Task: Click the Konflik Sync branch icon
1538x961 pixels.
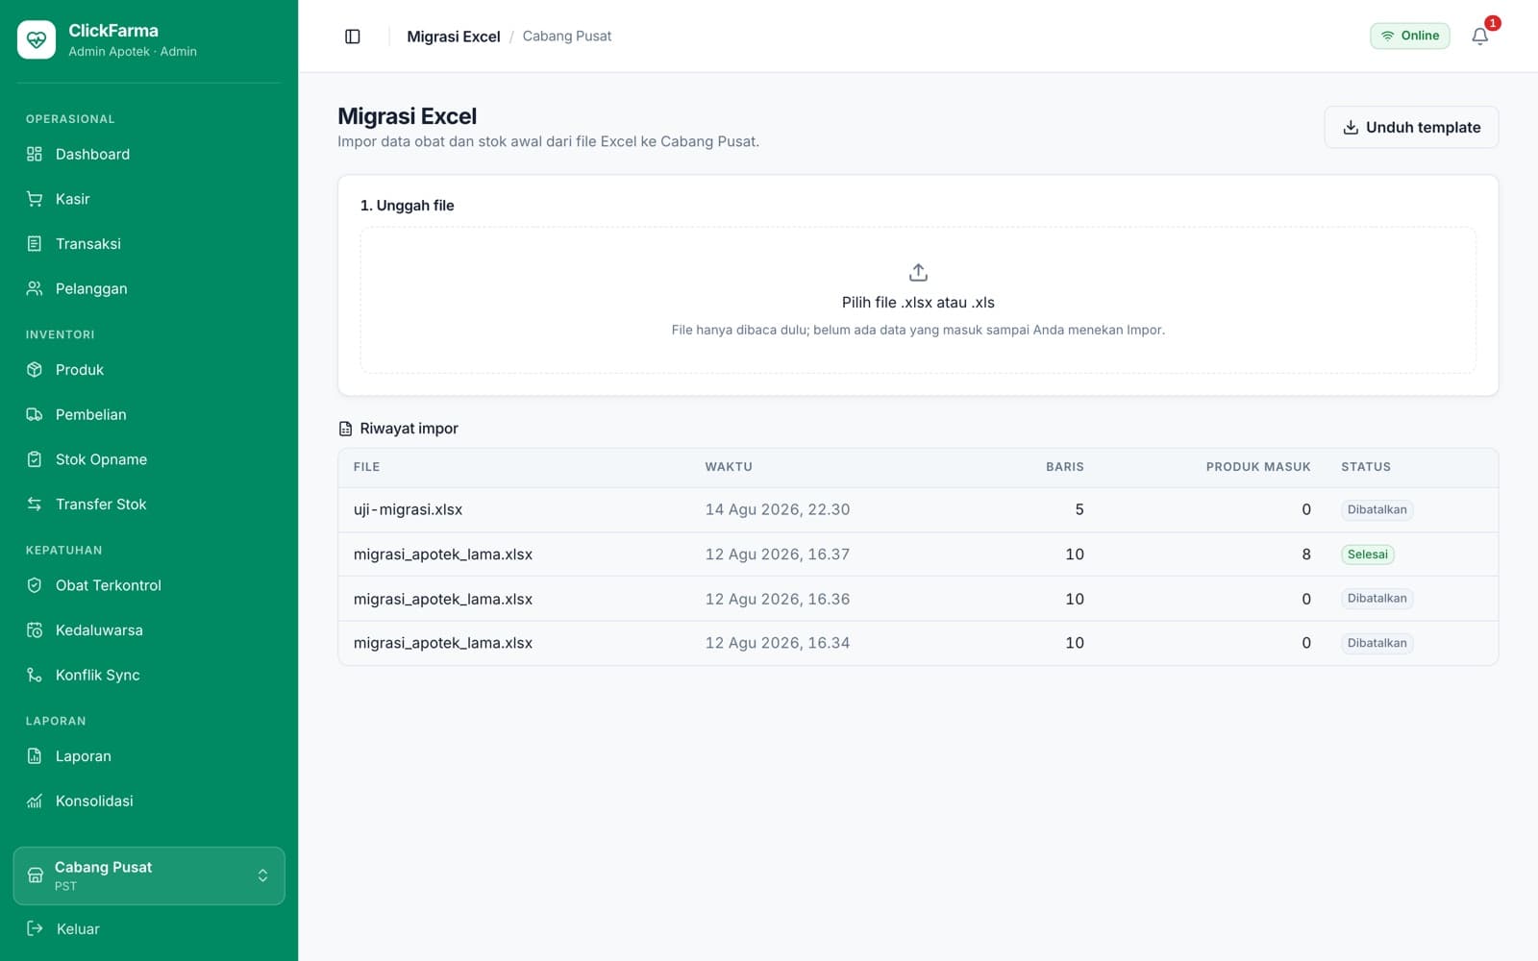Action: click(x=35, y=675)
